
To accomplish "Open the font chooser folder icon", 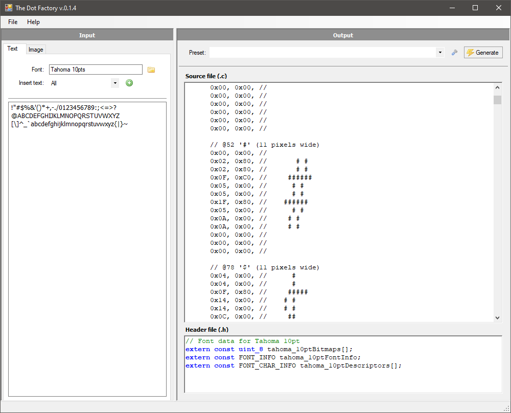I will tap(151, 70).
